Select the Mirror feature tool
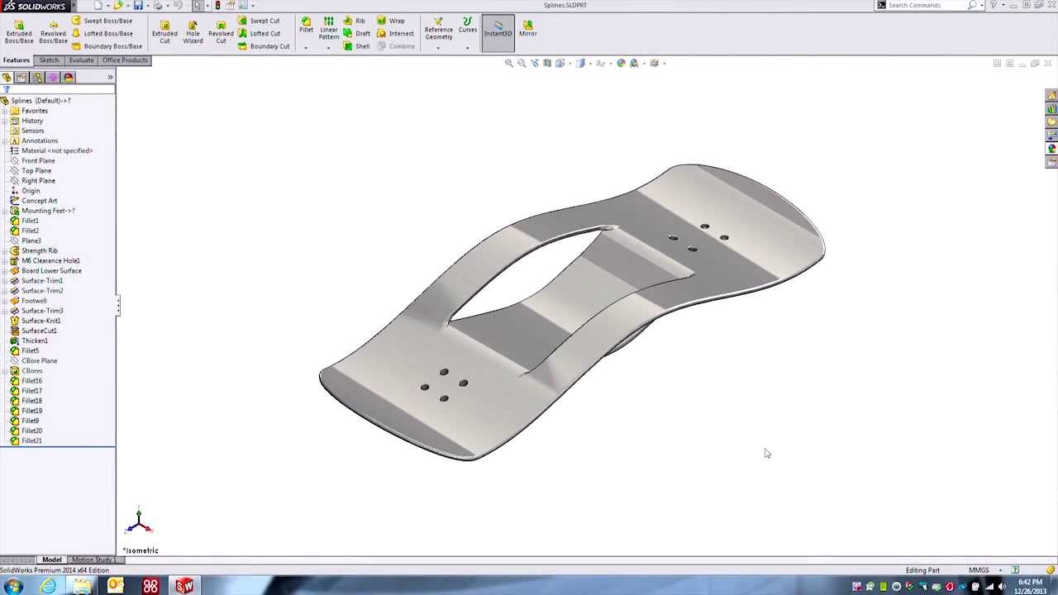The image size is (1058, 595). [x=527, y=28]
